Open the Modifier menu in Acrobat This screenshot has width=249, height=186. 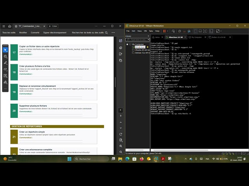[x=23, y=33]
